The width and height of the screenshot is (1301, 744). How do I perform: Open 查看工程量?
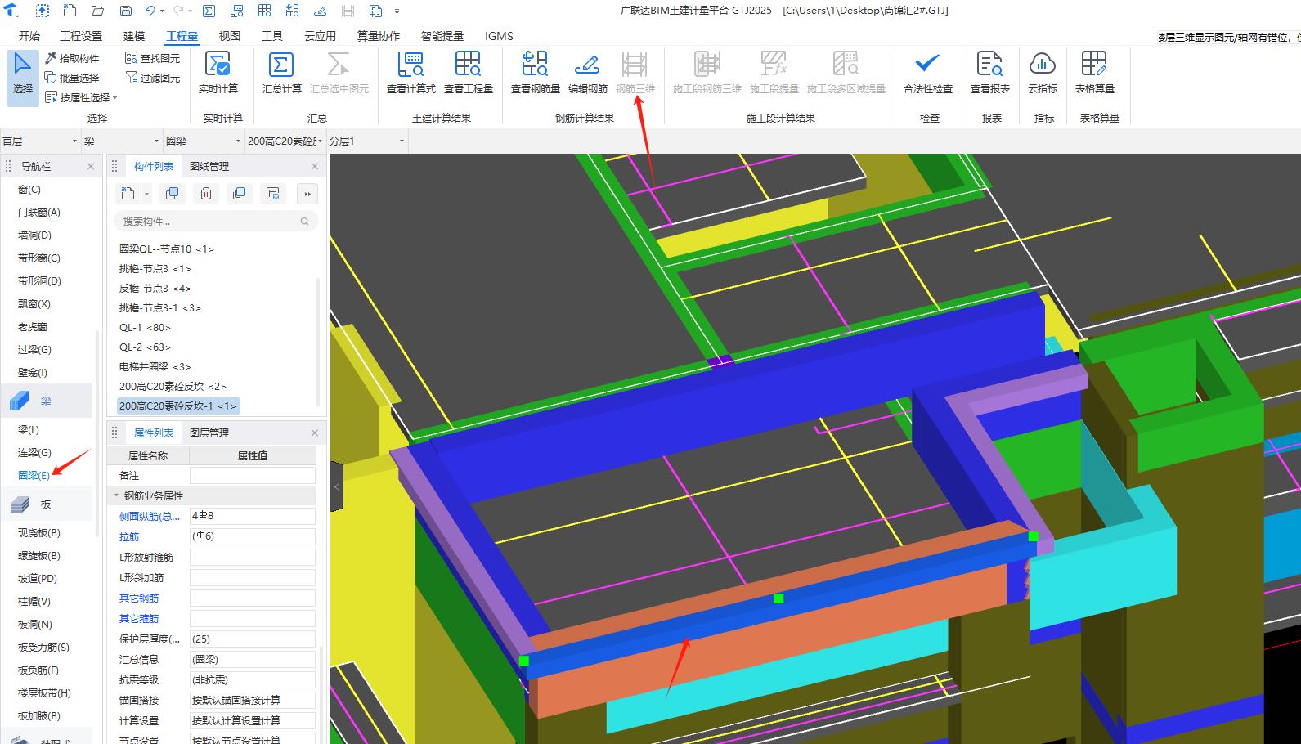[x=469, y=74]
